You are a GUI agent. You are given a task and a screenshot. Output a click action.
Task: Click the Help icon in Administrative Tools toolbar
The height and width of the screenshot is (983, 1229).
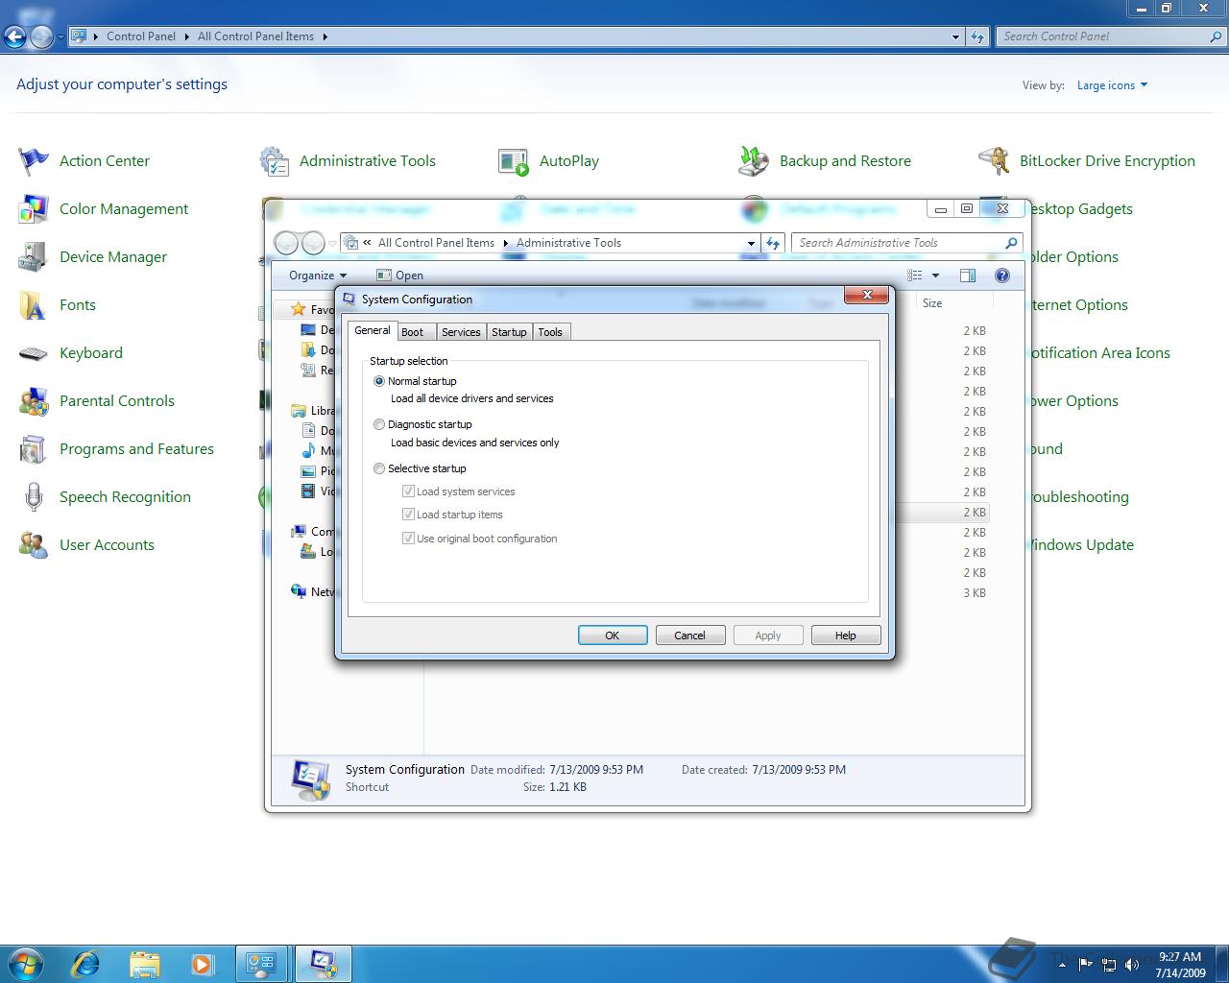coord(1002,276)
